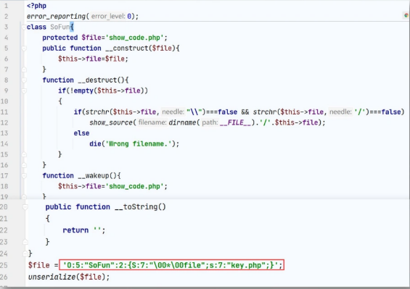Click the protected $file declaration line
This screenshot has width=410, height=289.
tap(104, 38)
